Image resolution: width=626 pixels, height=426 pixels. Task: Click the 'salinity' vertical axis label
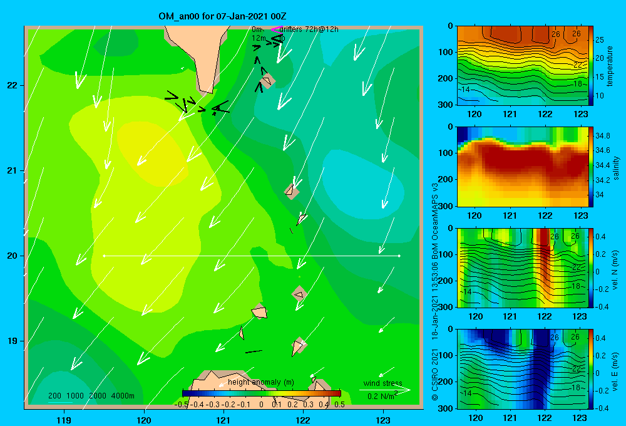click(616, 168)
